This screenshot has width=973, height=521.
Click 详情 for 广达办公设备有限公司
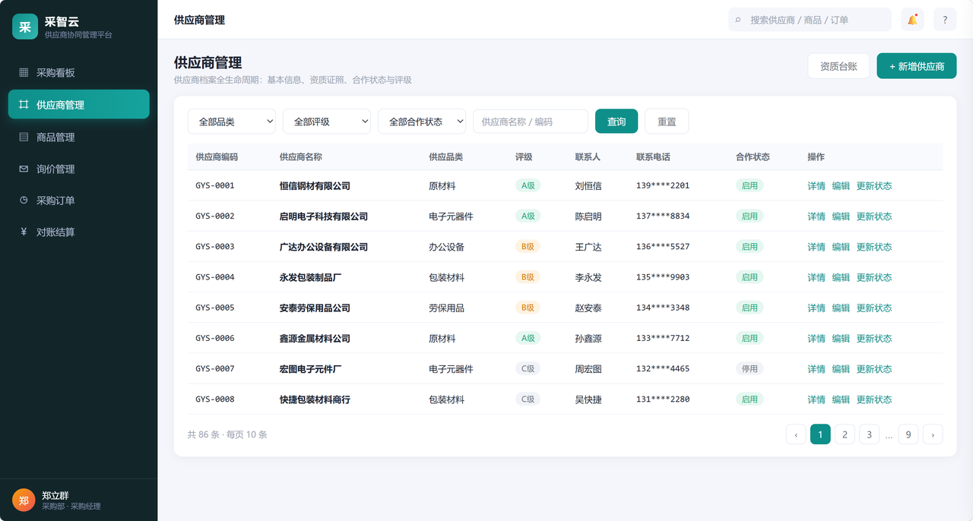point(816,247)
